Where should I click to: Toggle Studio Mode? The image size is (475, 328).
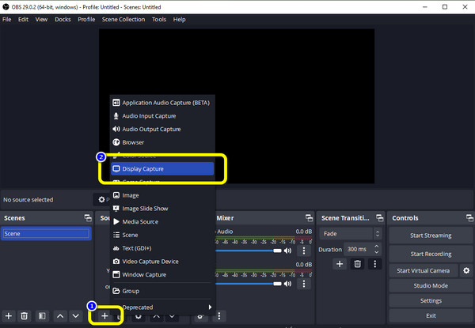431,285
